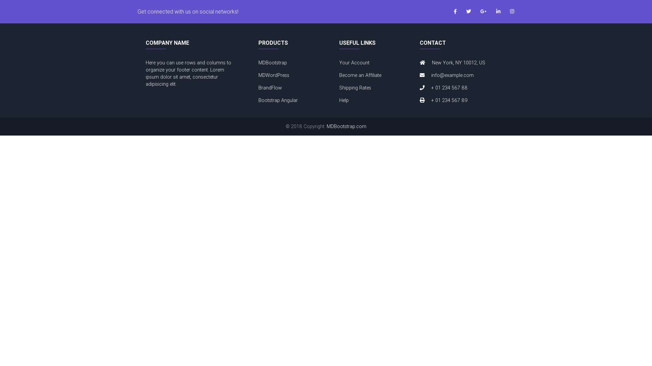This screenshot has height=366, width=652.
Task: Click the fax printer icon
Action: (x=422, y=100)
